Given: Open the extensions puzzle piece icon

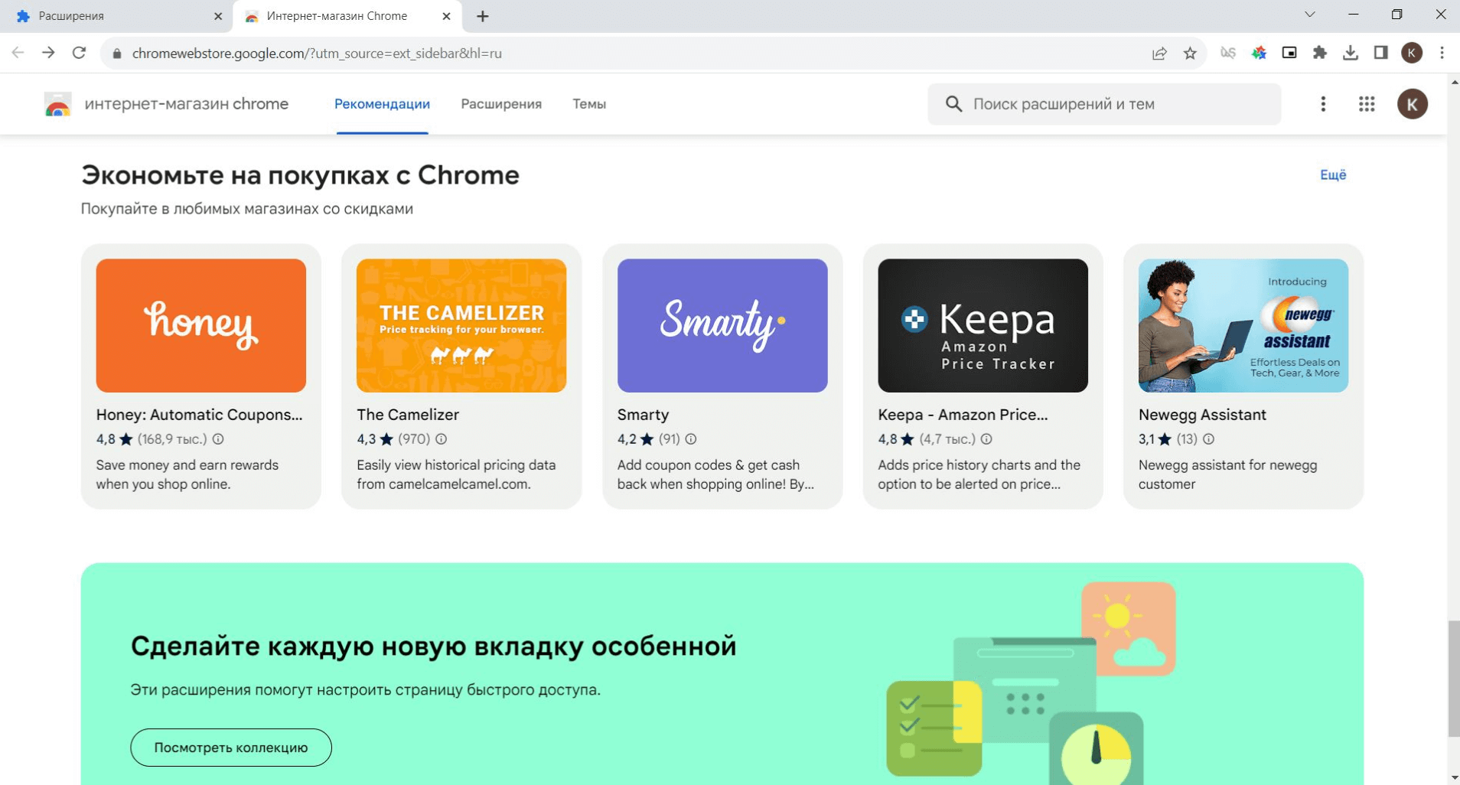Looking at the screenshot, I should pyautogui.click(x=1320, y=53).
